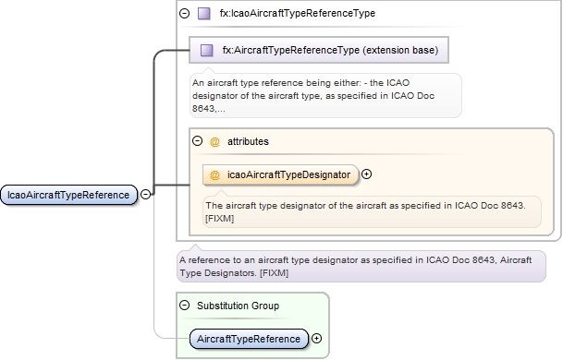Screen dimensions: 563x360
Task: Click annotation 'A reference to an aircraft type designator'
Action: (361, 267)
